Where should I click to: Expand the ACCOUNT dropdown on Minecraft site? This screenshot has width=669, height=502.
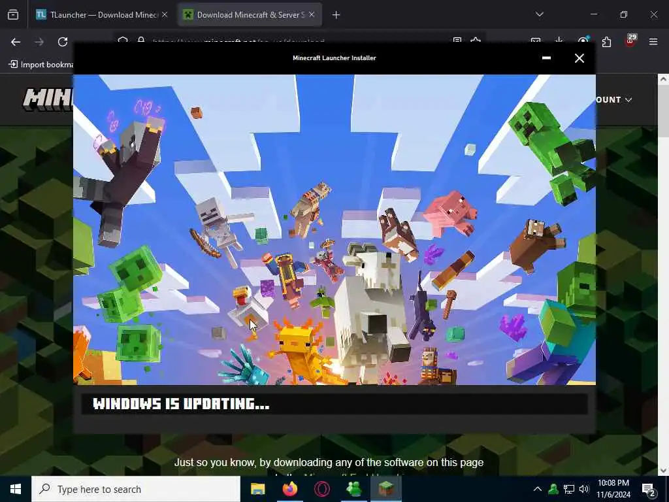coord(614,100)
